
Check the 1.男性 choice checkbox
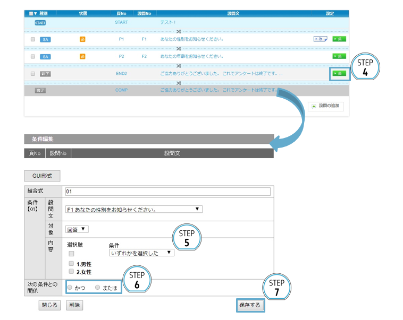[71, 263]
